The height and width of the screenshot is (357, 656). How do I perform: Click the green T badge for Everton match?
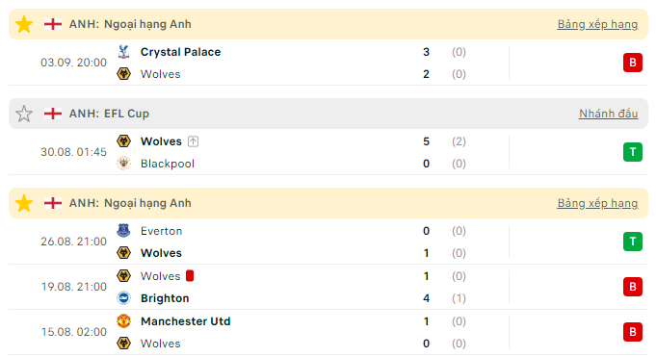click(633, 242)
